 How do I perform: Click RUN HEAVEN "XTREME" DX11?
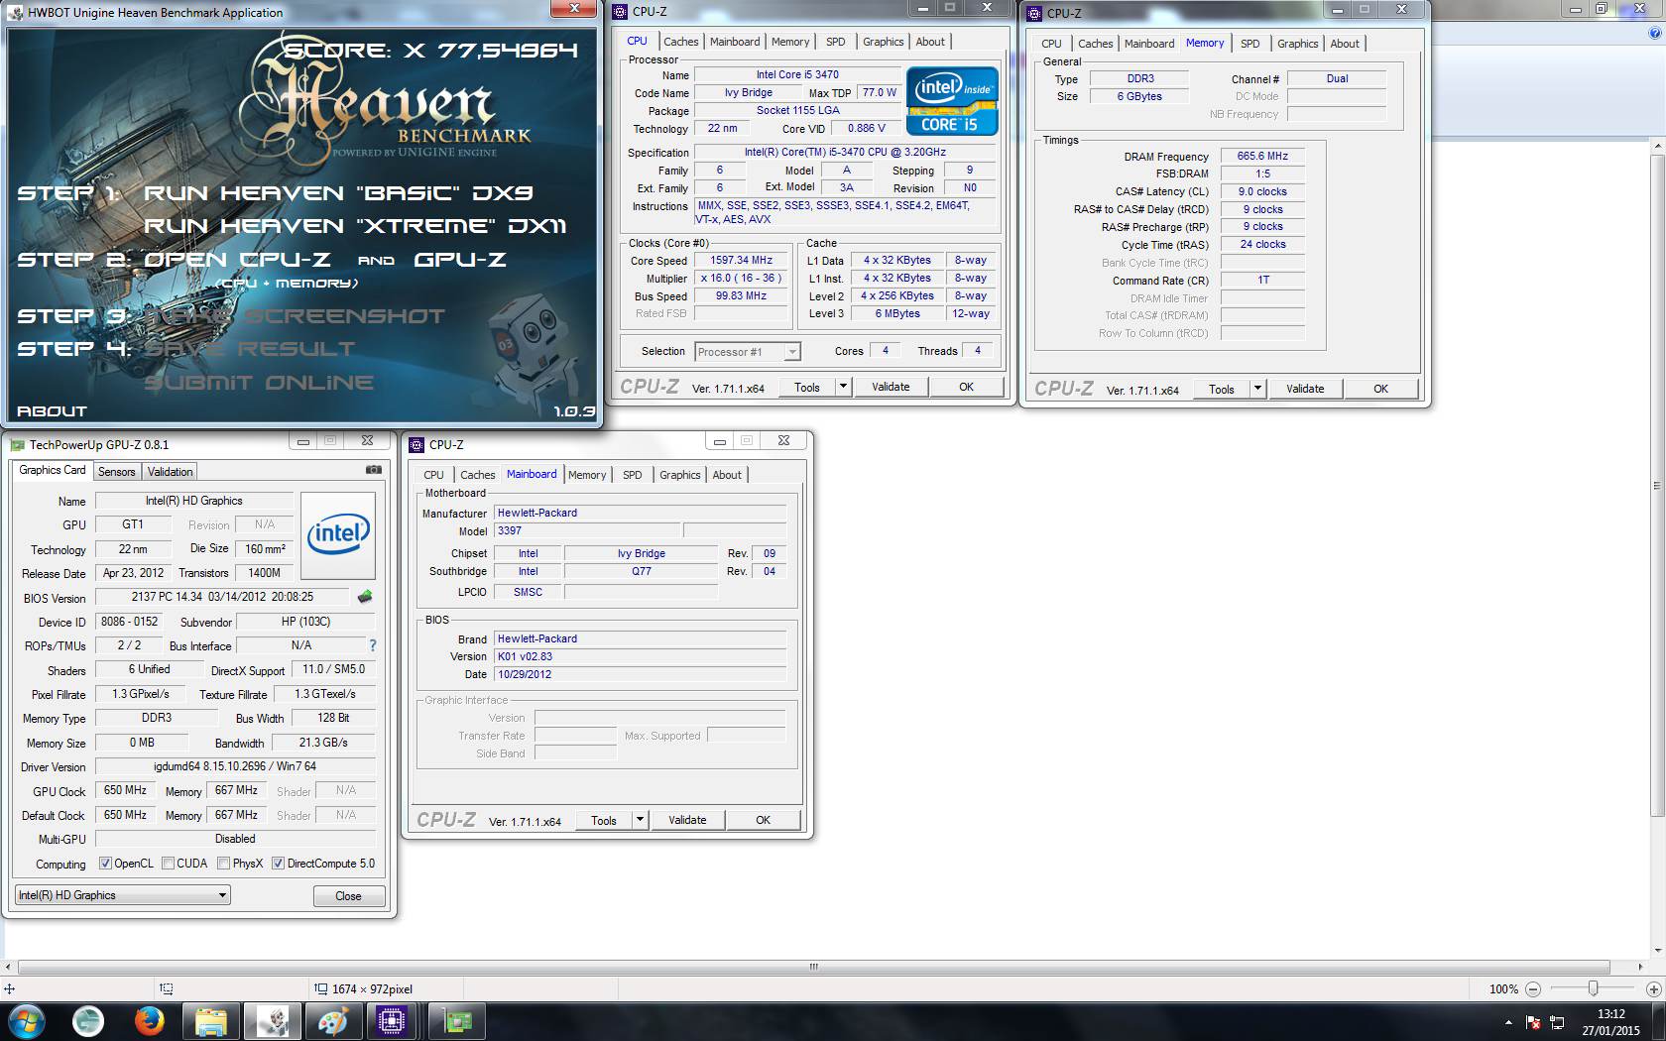pyautogui.click(x=356, y=226)
